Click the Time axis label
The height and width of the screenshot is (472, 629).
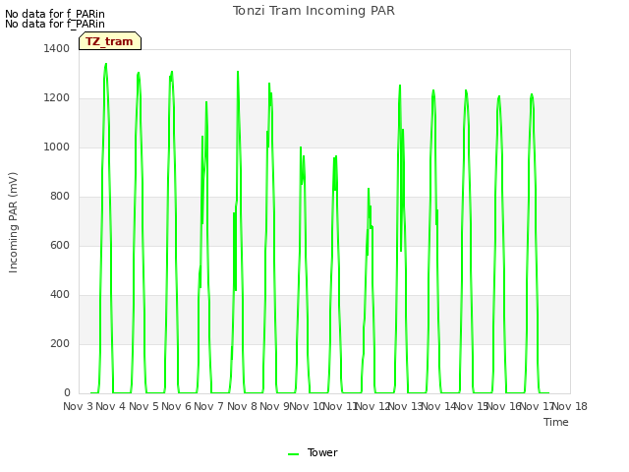(x=556, y=422)
